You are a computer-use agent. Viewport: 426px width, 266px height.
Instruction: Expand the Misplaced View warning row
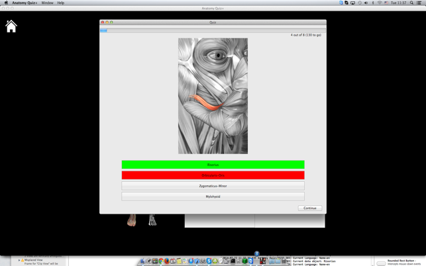coord(19,260)
